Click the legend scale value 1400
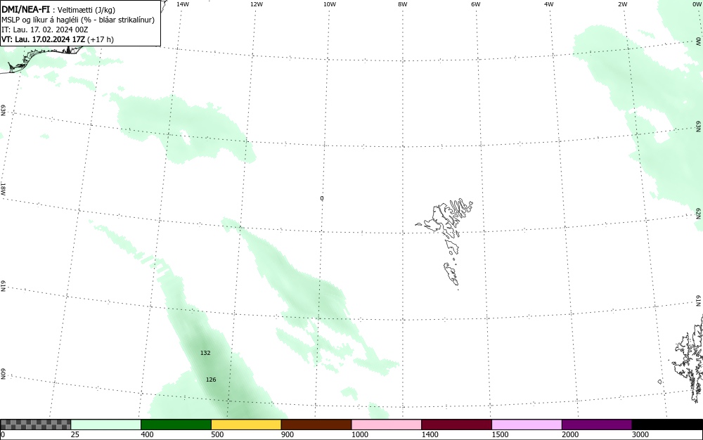703x440 pixels. click(x=430, y=434)
